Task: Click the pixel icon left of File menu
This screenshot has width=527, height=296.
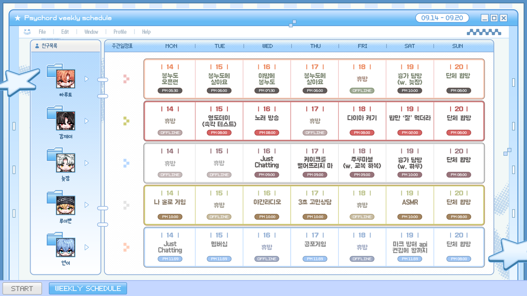Action: click(x=27, y=32)
